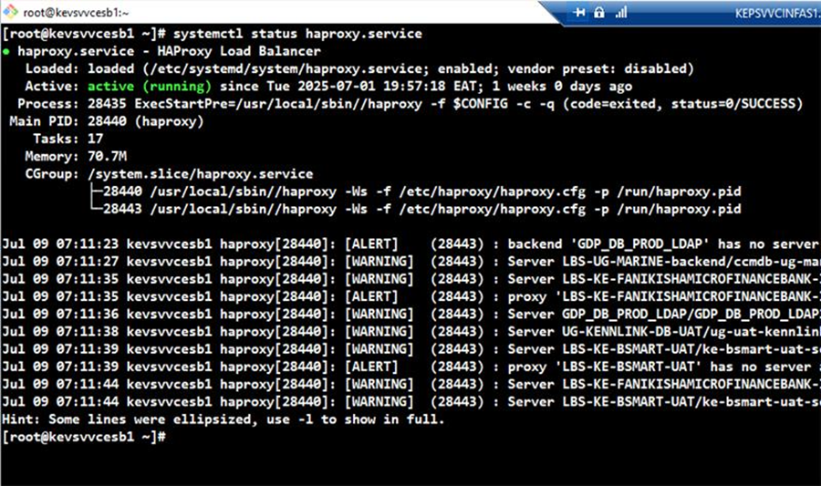Click the 07:11:36 Server GDP_DB_PROD_LDAP warning line
This screenshot has height=486, width=821.
410,315
